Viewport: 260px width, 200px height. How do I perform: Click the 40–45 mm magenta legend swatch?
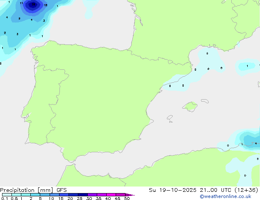click(x=111, y=195)
